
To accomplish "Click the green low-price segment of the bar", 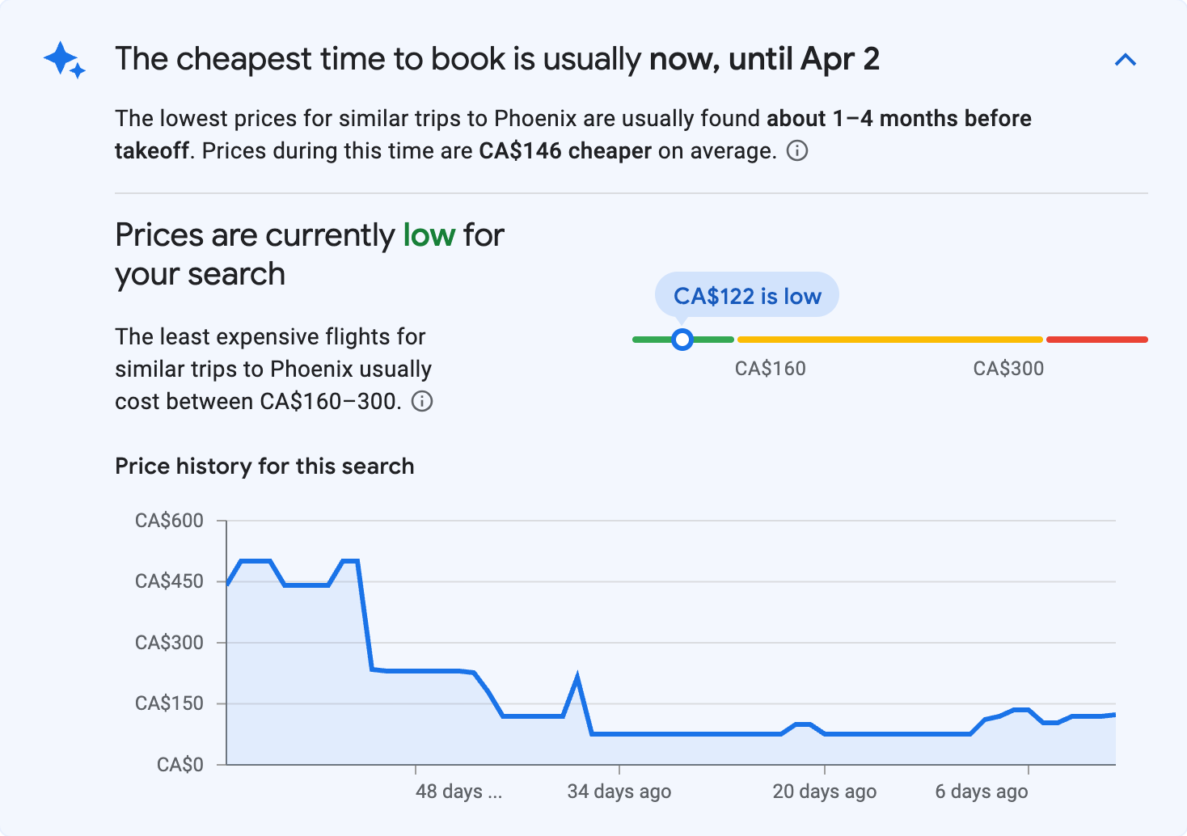I will pyautogui.click(x=655, y=340).
